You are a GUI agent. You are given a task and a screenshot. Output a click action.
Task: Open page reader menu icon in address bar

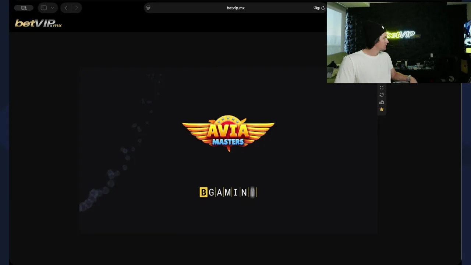[148, 8]
